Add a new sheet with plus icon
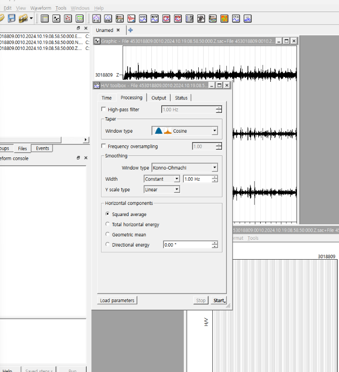The image size is (339, 372). pos(131,30)
